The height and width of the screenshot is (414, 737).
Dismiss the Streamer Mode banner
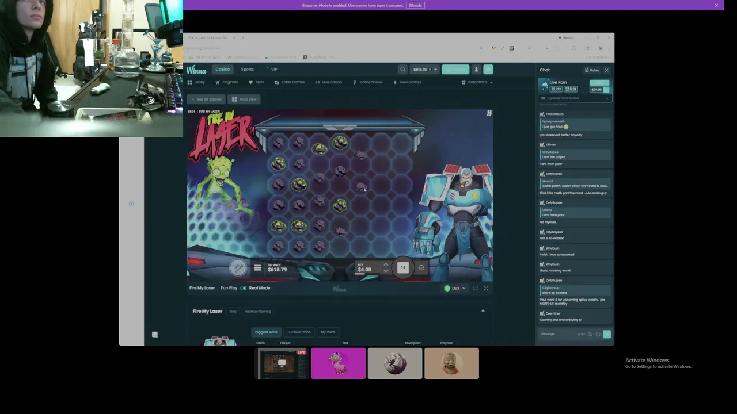[x=716, y=5]
